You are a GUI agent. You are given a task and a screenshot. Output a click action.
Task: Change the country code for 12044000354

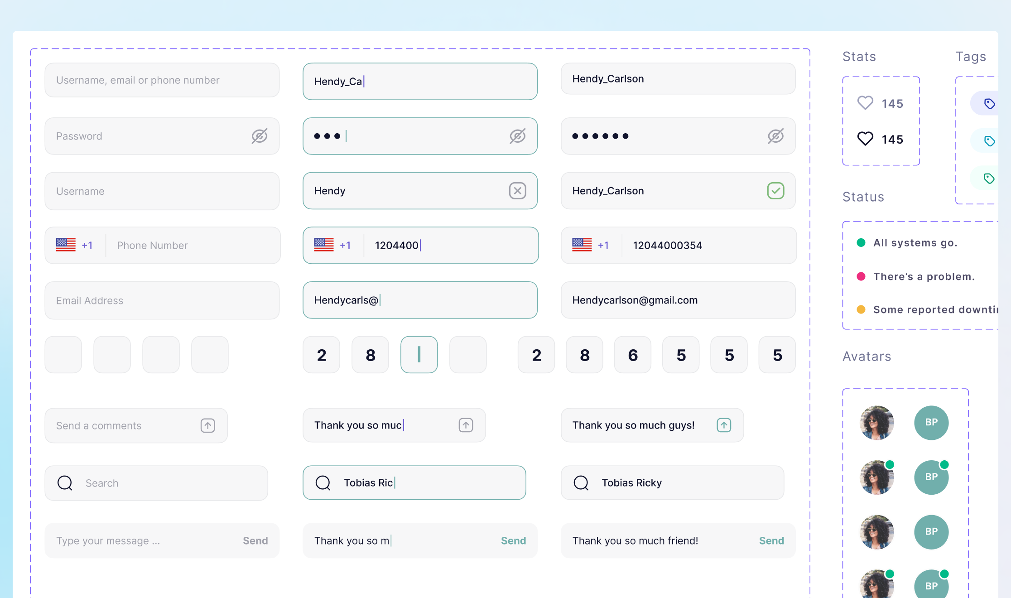(592, 245)
